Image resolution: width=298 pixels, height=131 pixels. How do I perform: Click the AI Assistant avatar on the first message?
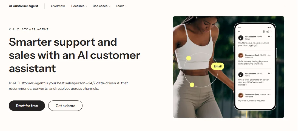241,38
